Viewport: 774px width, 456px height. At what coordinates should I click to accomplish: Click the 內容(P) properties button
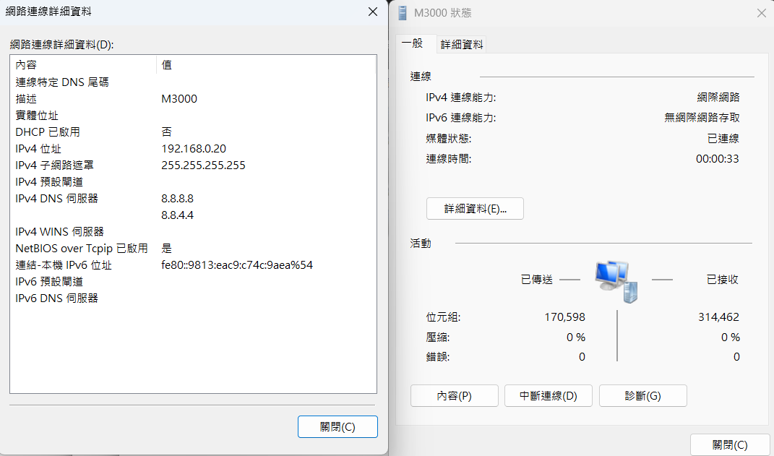coord(454,396)
